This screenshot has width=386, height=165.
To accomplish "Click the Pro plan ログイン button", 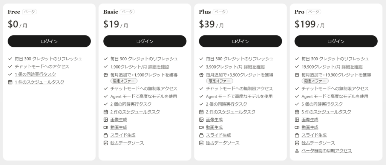I will pyautogui.click(x=336, y=41).
